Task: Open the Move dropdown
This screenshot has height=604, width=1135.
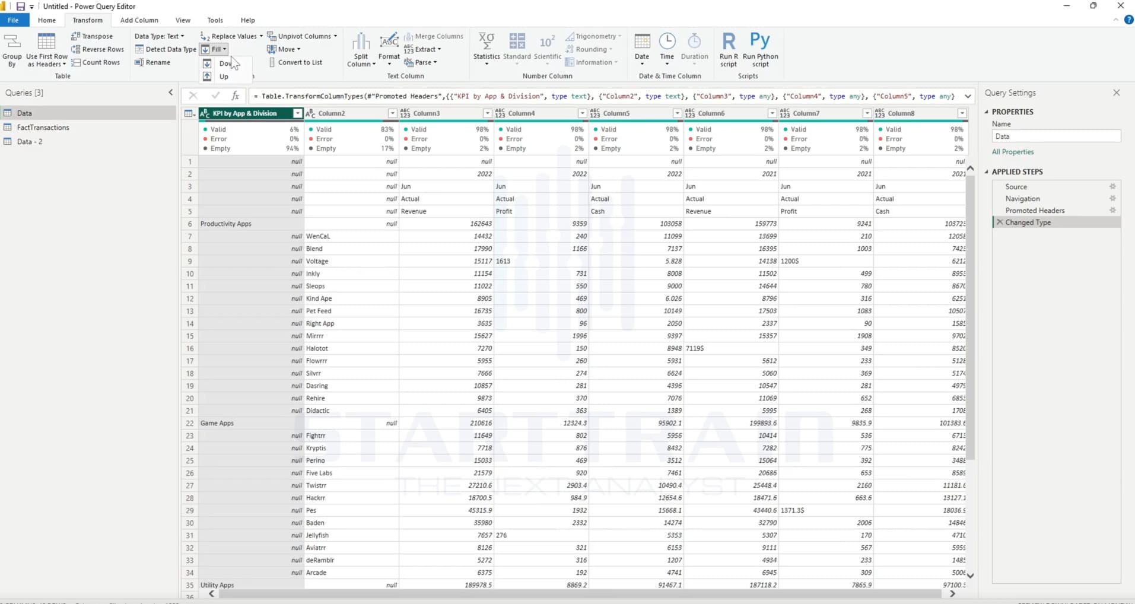Action: [284, 49]
